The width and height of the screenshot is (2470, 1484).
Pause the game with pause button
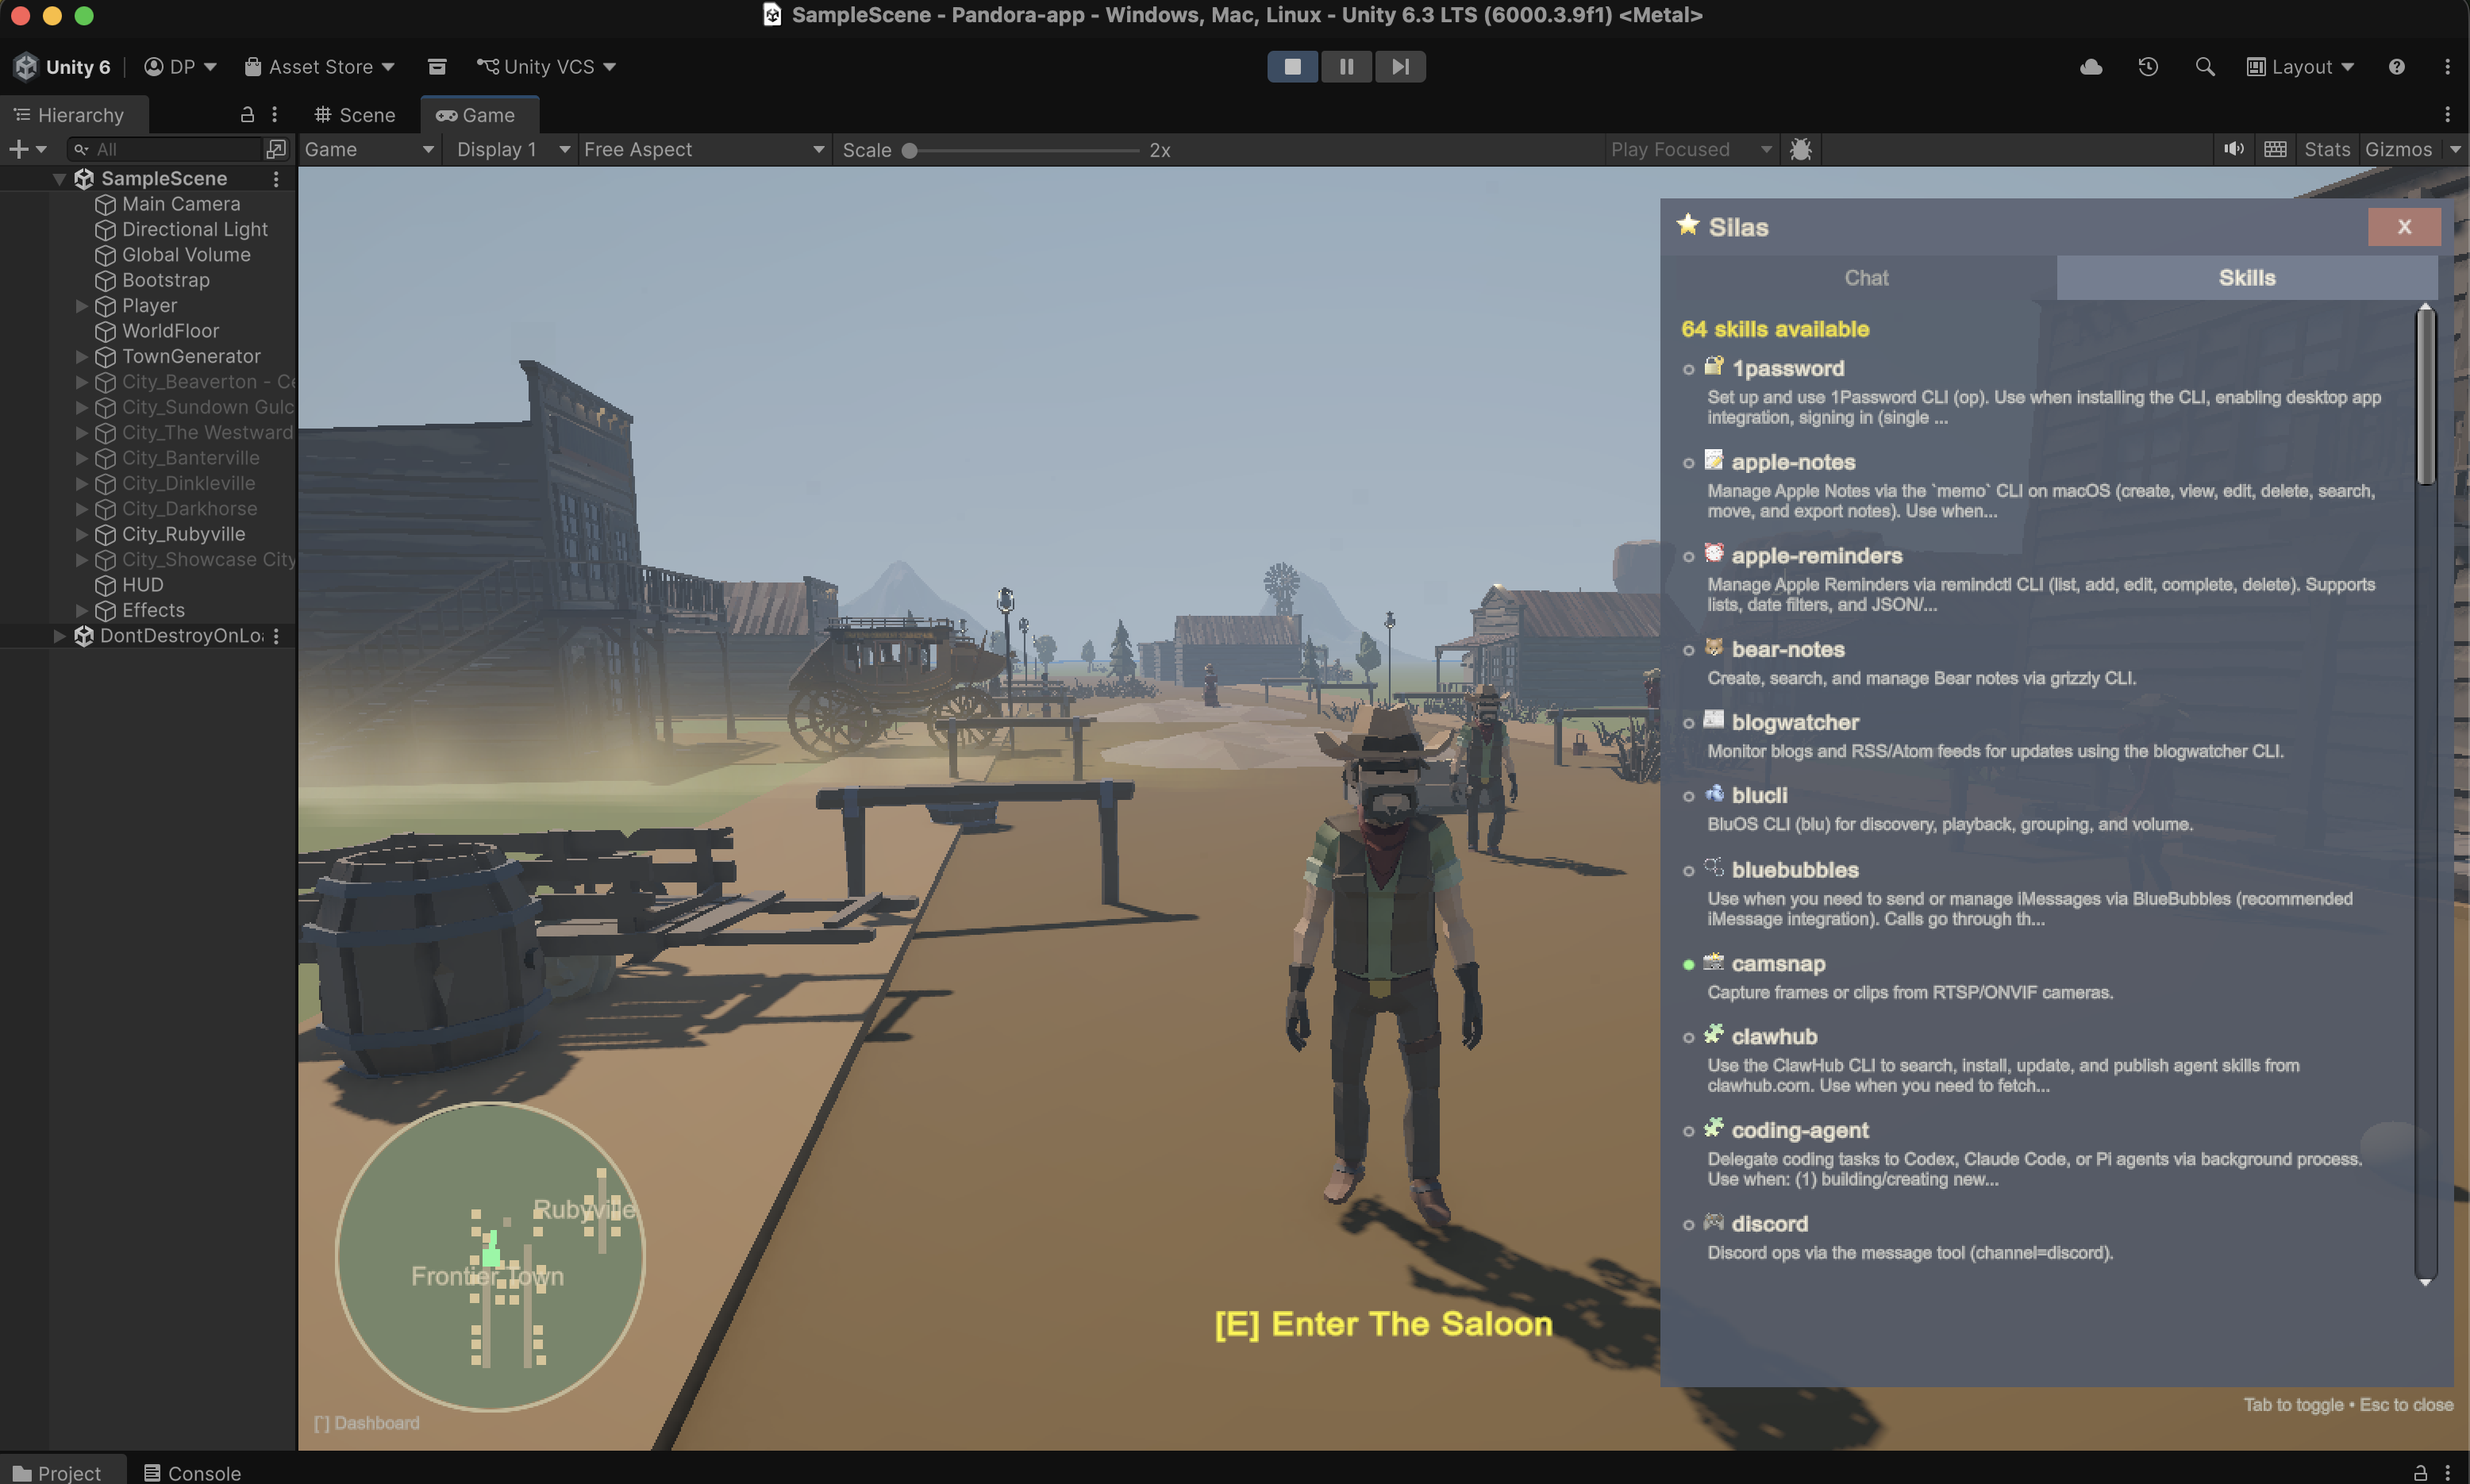point(1346,67)
